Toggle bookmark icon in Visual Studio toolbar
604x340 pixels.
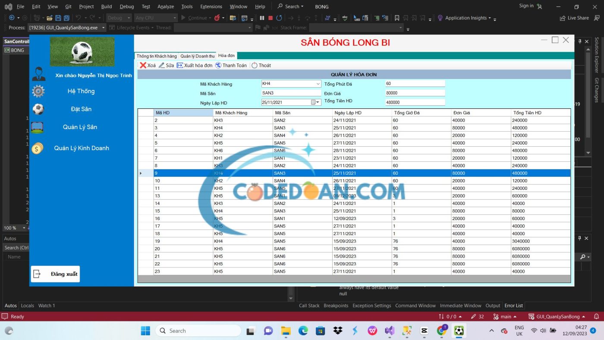click(397, 18)
